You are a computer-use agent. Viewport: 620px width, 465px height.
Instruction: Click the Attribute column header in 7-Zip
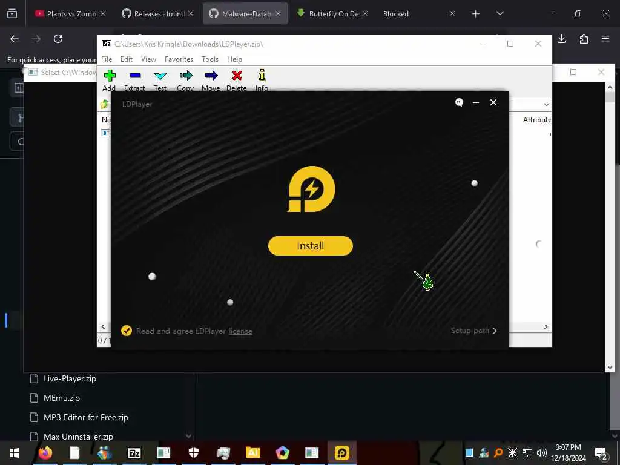pyautogui.click(x=536, y=120)
